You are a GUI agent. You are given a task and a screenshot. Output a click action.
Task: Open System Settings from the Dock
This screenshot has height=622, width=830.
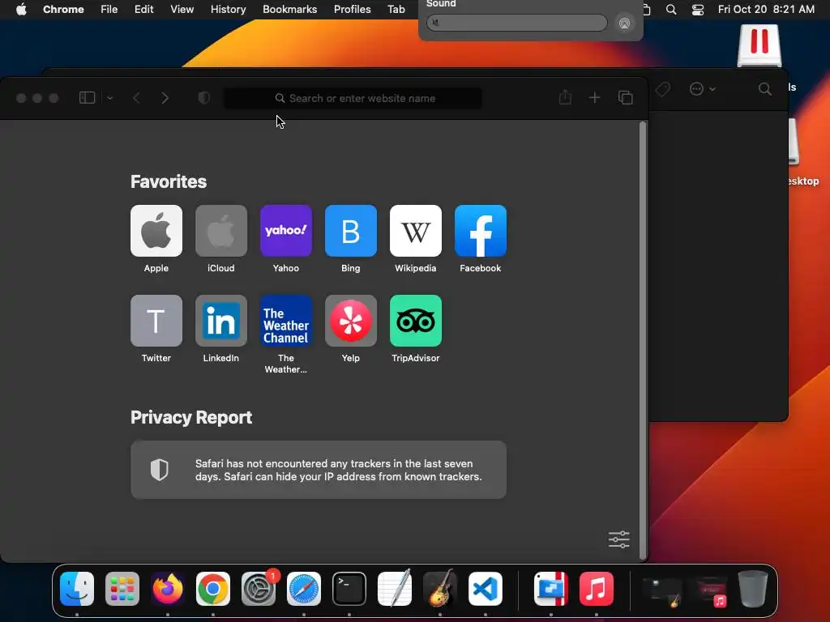[x=259, y=589]
